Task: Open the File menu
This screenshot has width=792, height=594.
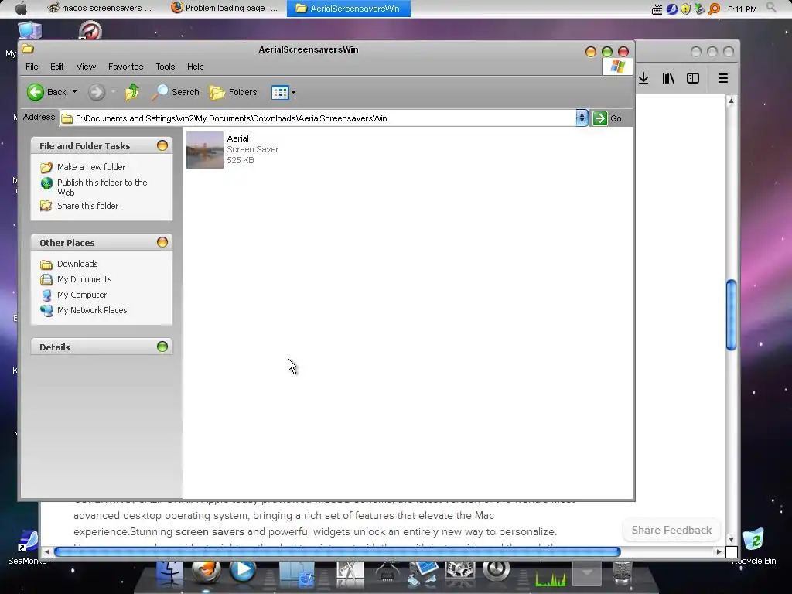Action: (32, 67)
